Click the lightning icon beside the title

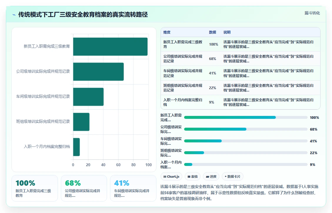(x=14, y=15)
